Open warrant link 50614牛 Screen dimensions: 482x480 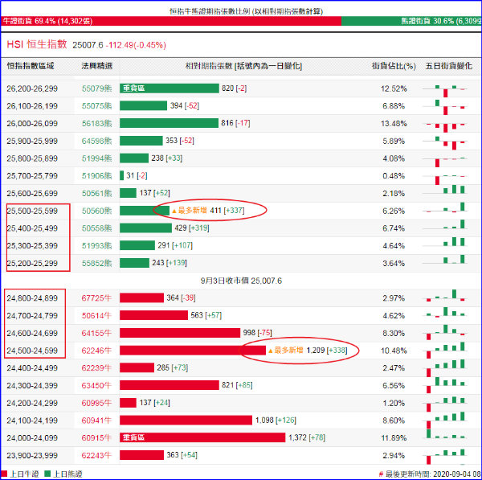tap(96, 316)
